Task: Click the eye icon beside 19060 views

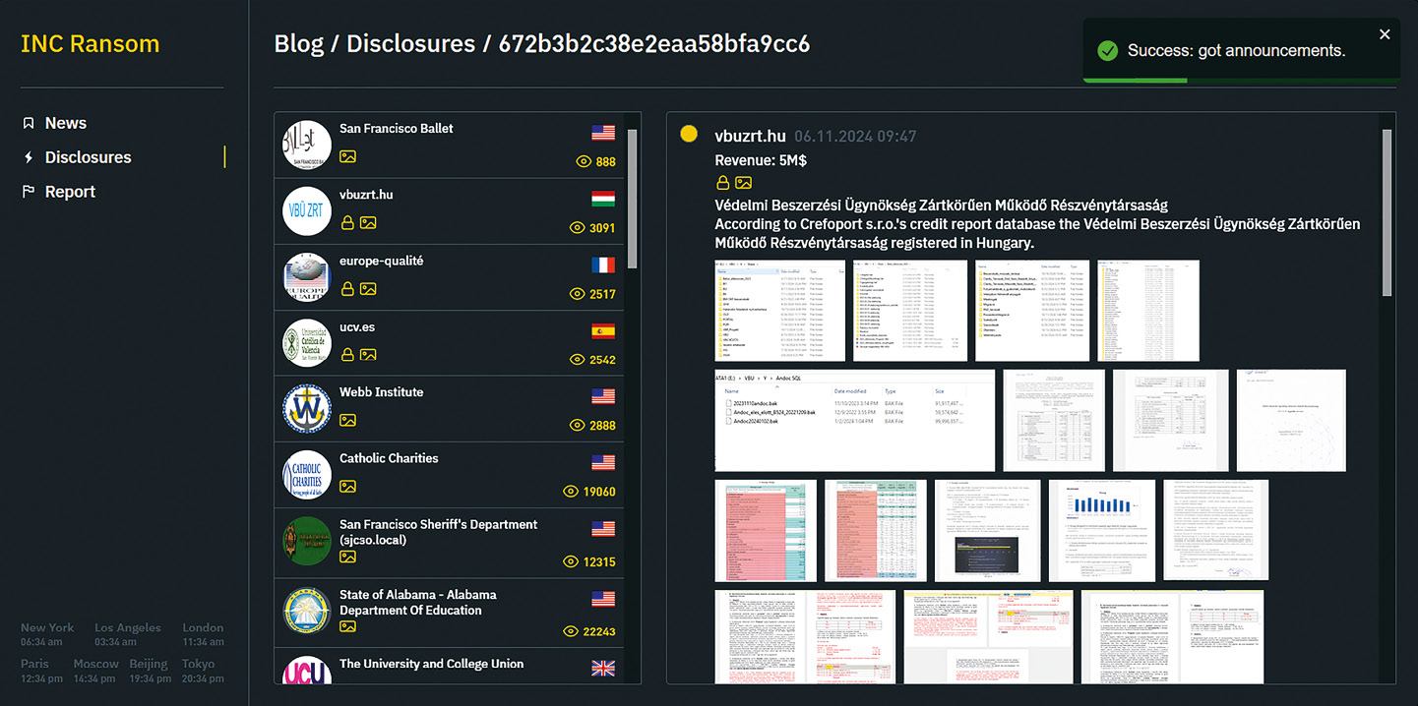Action: [571, 491]
